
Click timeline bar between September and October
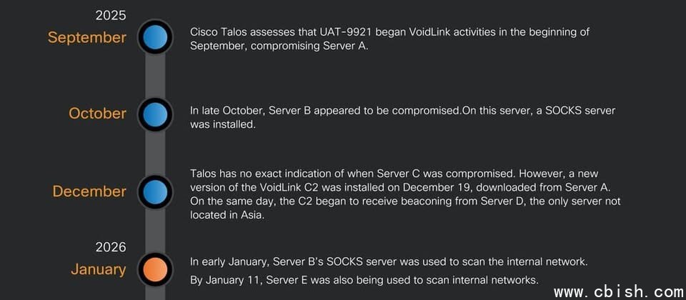point(155,75)
